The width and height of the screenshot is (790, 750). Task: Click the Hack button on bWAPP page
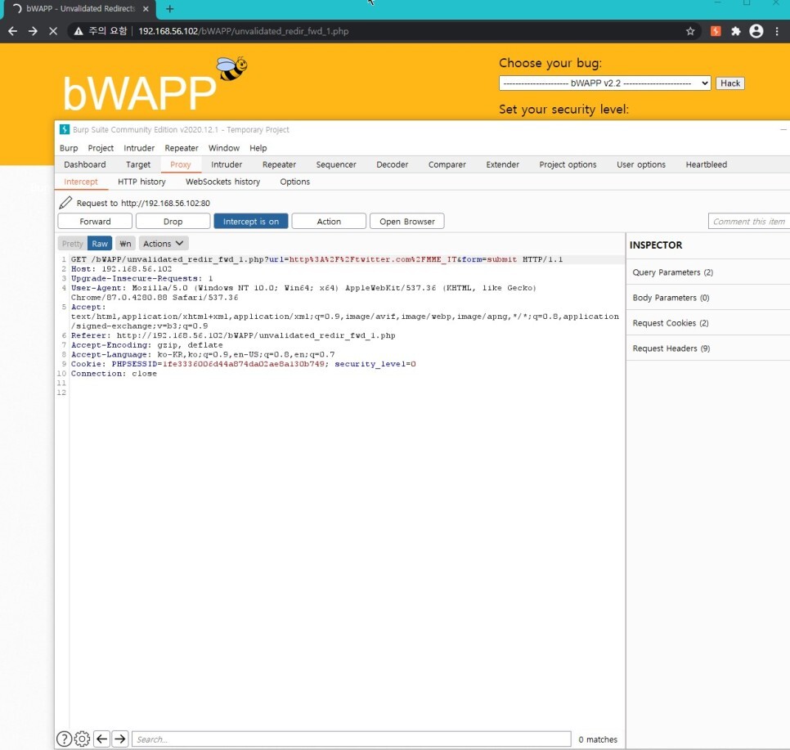click(x=730, y=83)
